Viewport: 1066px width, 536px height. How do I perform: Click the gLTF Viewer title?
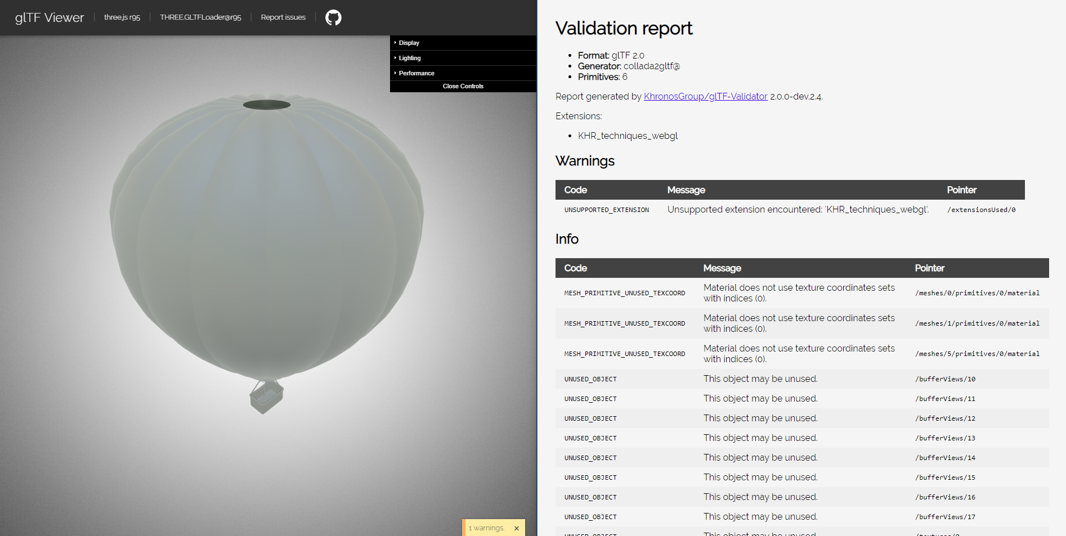[x=49, y=17]
